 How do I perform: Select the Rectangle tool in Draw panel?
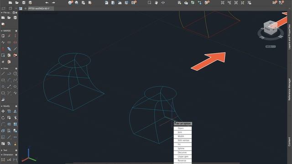[3, 80]
